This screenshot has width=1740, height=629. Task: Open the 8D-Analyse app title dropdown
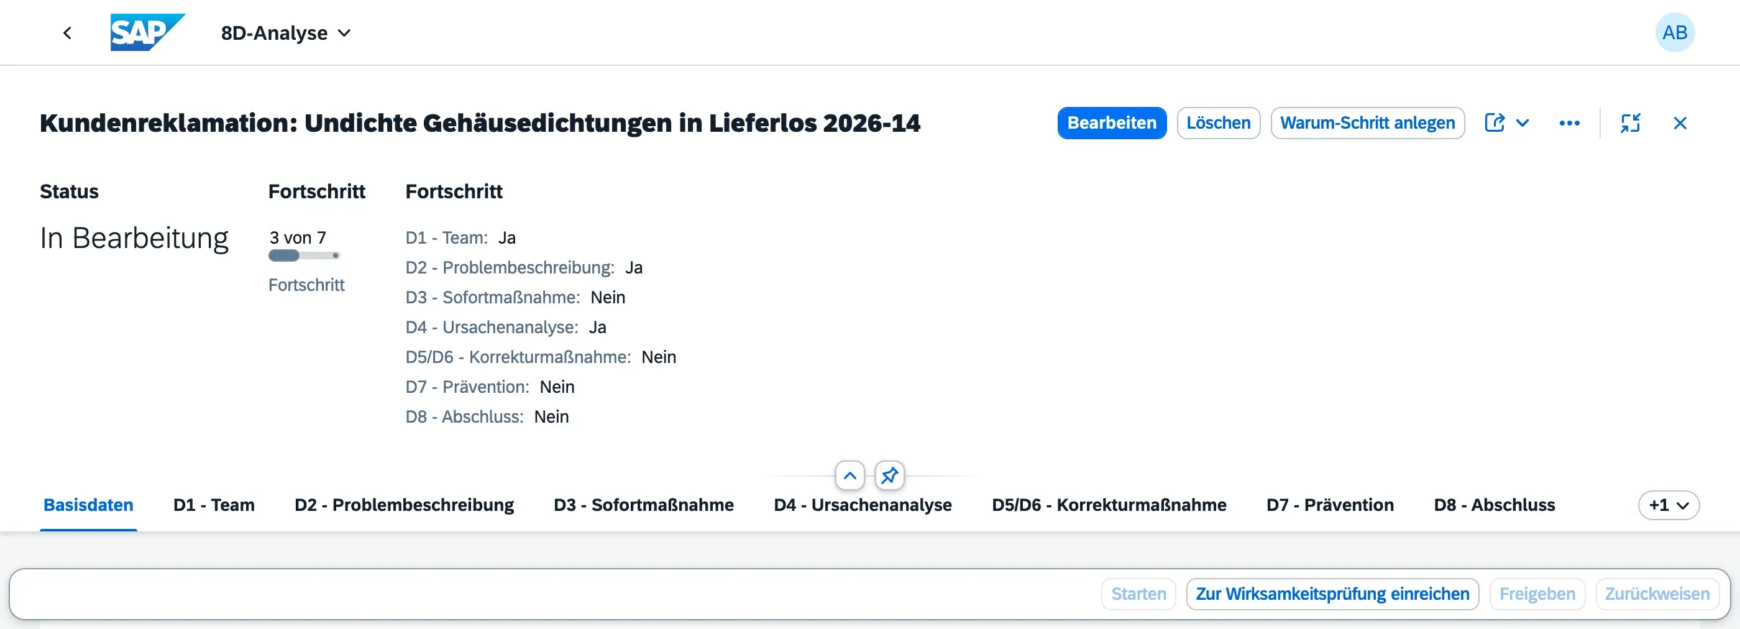286,32
